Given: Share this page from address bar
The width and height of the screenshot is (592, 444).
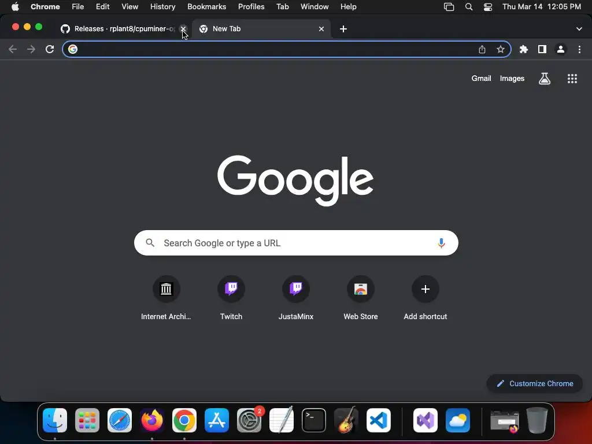Looking at the screenshot, I should click(482, 49).
